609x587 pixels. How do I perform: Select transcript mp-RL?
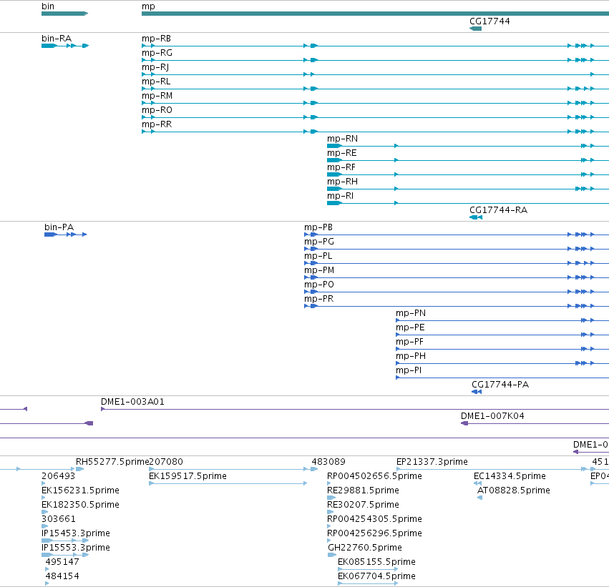click(x=156, y=82)
